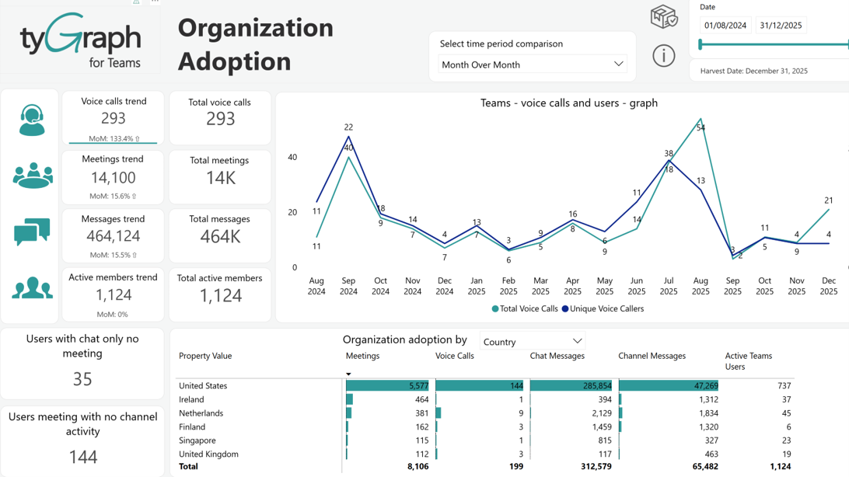Image resolution: width=849 pixels, height=477 pixels.
Task: Click the headset voice calls icon
Action: point(32,120)
